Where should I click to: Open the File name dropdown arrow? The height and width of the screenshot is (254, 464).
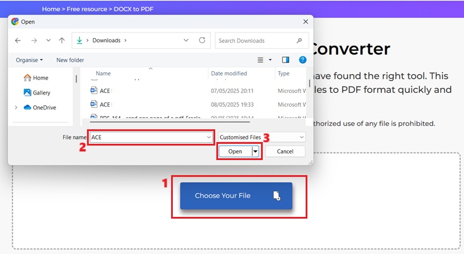[209, 137]
